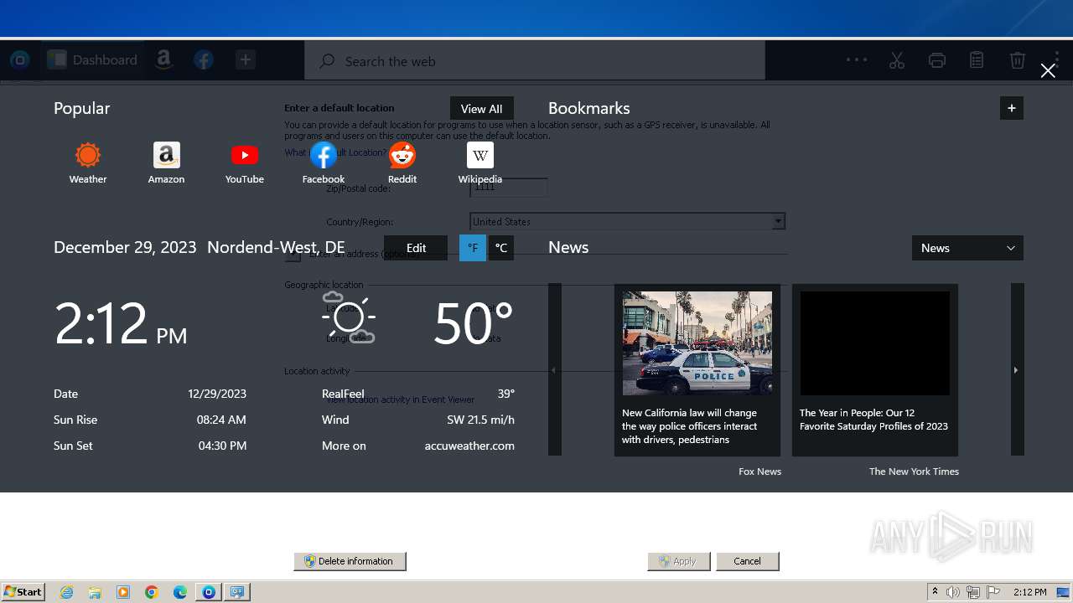1073x603 pixels.
Task: Click the sun and clouds weather icon
Action: click(349, 318)
